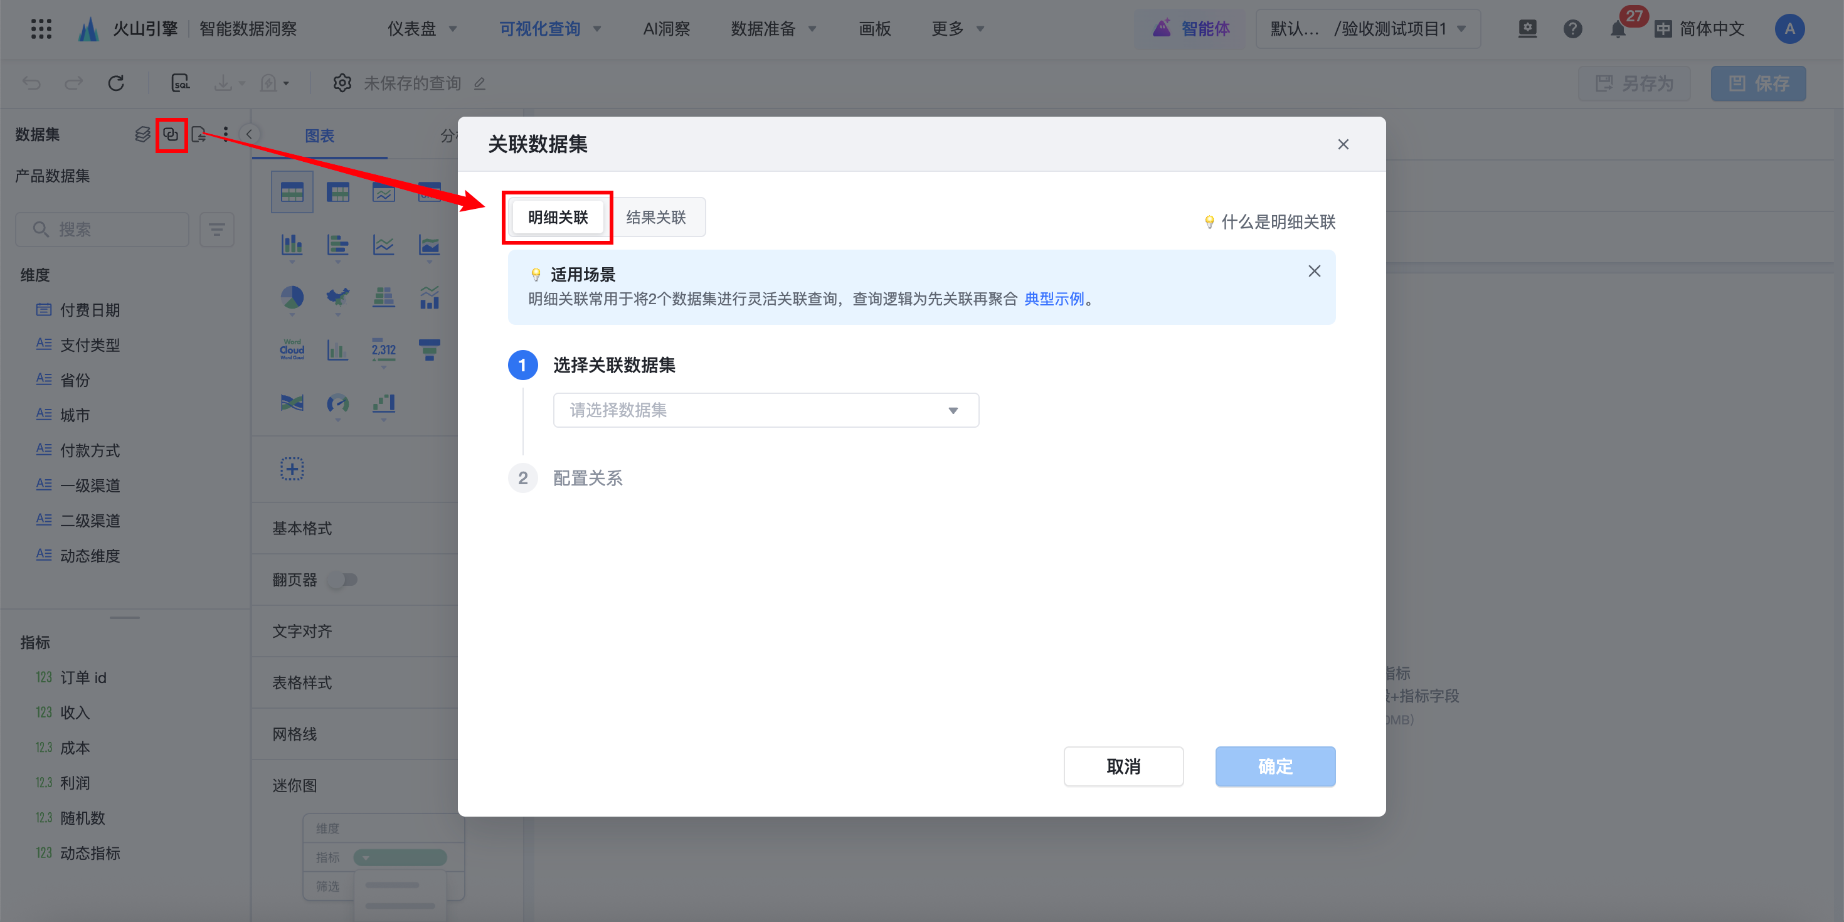Viewport: 1844px width, 922px height.
Task: Click the help question mark icon
Action: click(x=1572, y=29)
